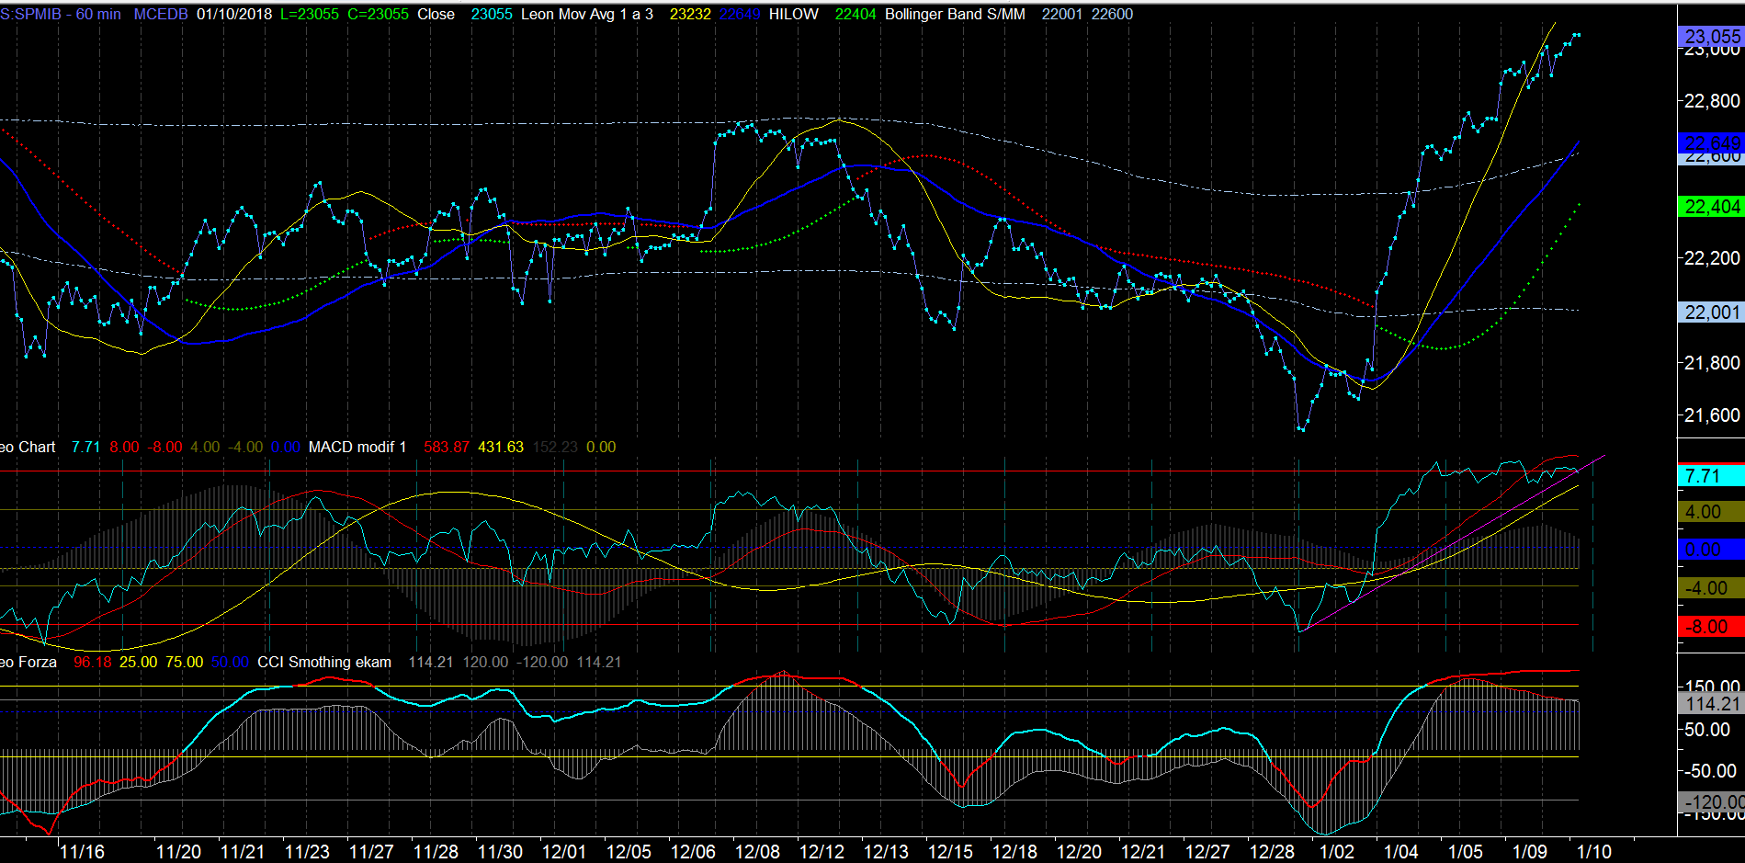Click the 1/02 date on time axis
The height and width of the screenshot is (863, 1745).
pos(1337,851)
